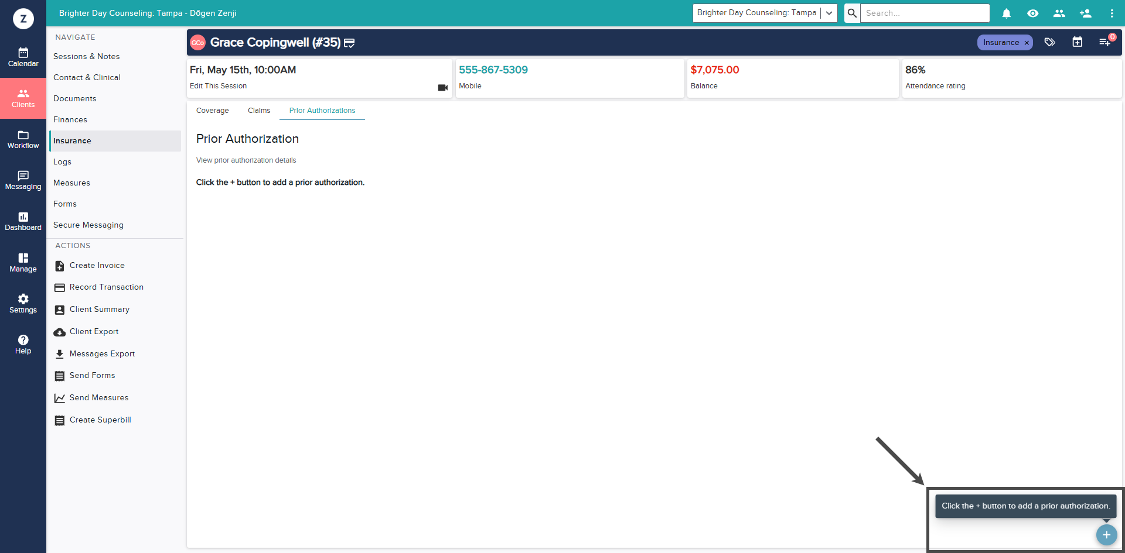Viewport: 1125px width, 553px height.
Task: Open the vertical three-dot menu
Action: tap(1112, 13)
